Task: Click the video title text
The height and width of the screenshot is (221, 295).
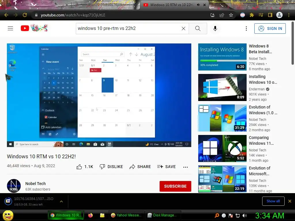Action: coord(41,156)
